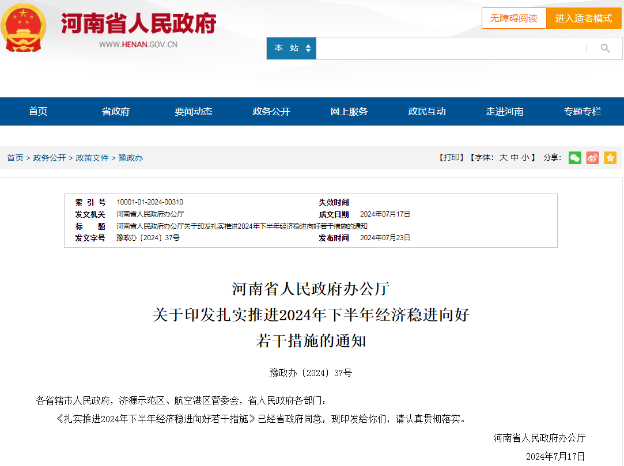Share to Weibo with red icon
Image resolution: width=624 pixels, height=466 pixels.
click(x=592, y=158)
